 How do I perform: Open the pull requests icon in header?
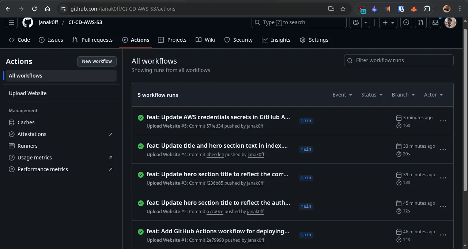[x=421, y=22]
